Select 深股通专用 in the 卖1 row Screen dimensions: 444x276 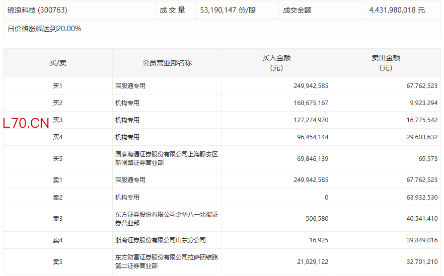130,180
